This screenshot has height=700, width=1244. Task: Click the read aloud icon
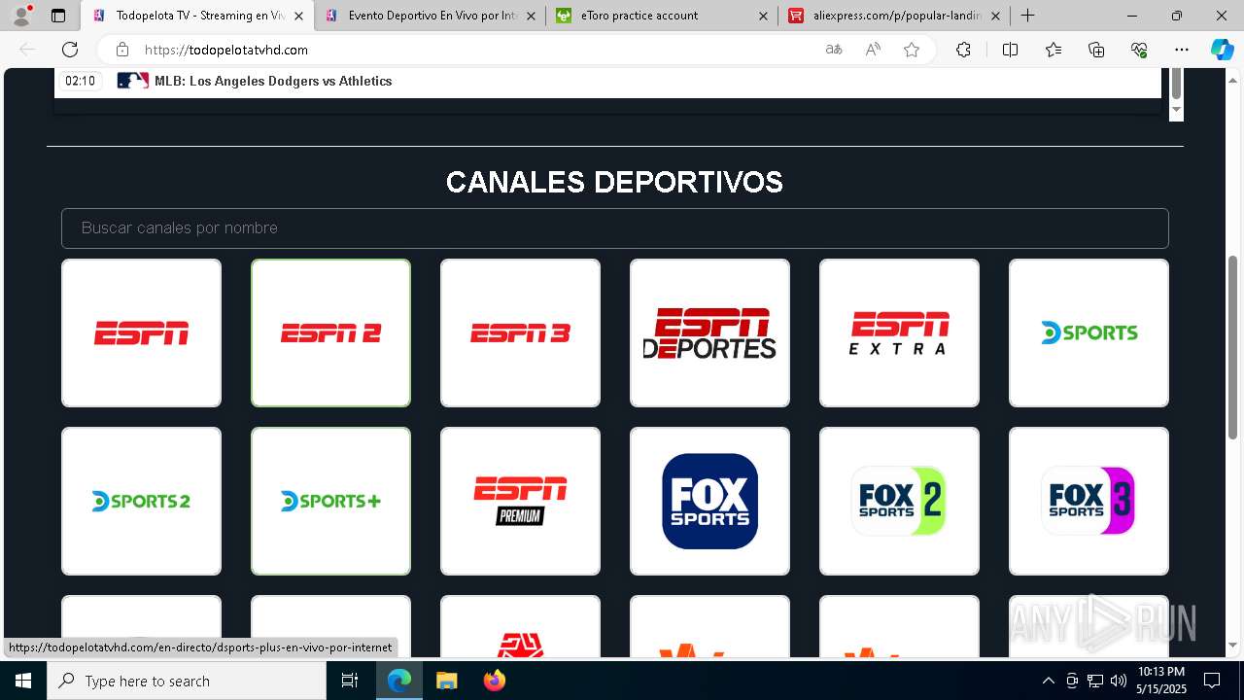(873, 50)
